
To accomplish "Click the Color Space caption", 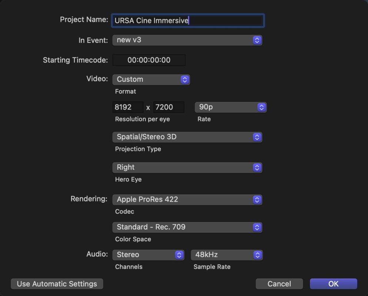I will click(133, 239).
